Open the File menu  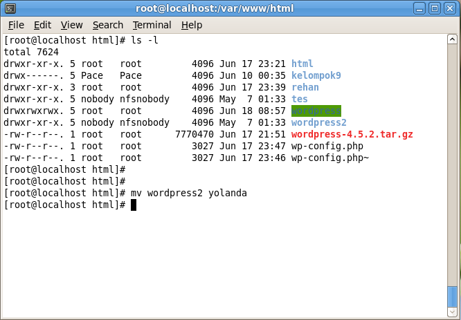tap(16, 26)
